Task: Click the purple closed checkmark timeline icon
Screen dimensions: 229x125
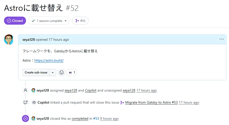Action: [25, 118]
